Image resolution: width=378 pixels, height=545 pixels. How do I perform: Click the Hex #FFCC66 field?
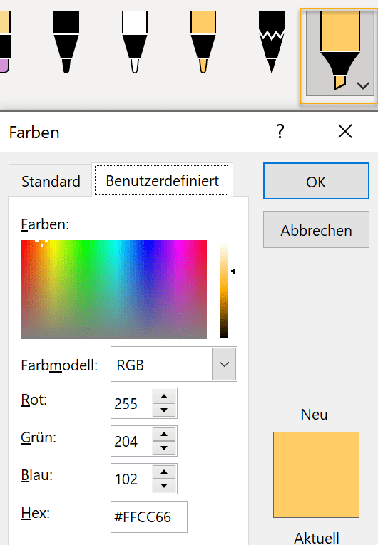point(149,517)
